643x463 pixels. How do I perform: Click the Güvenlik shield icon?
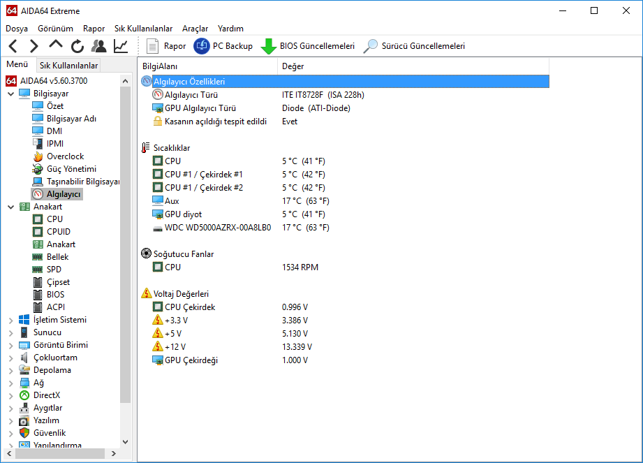[24, 433]
